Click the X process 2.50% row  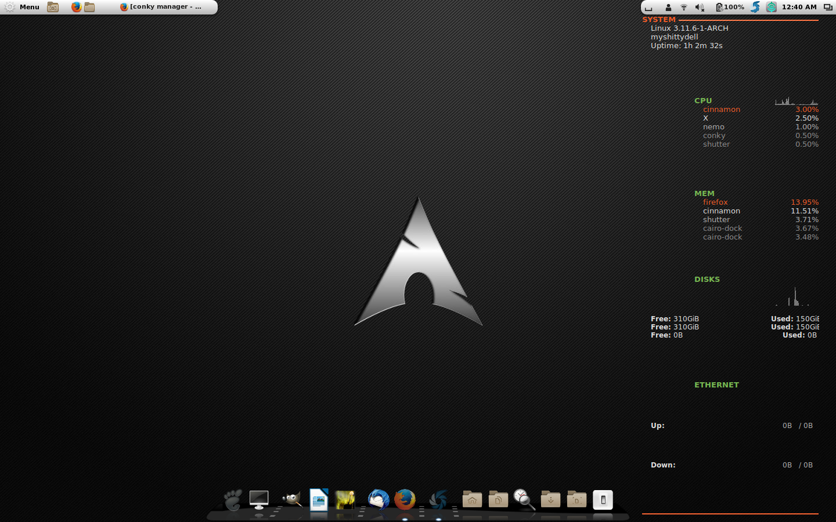pos(761,118)
